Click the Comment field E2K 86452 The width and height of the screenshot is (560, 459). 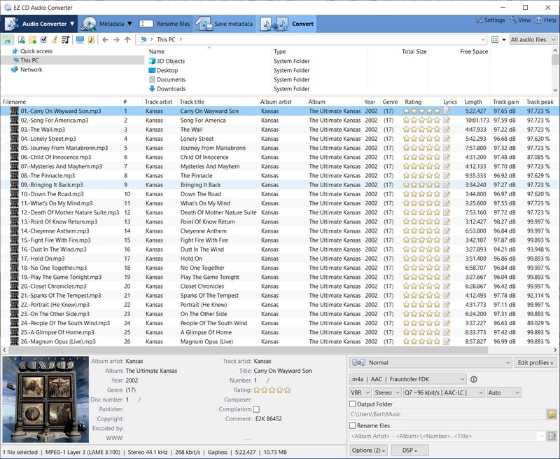269,419
